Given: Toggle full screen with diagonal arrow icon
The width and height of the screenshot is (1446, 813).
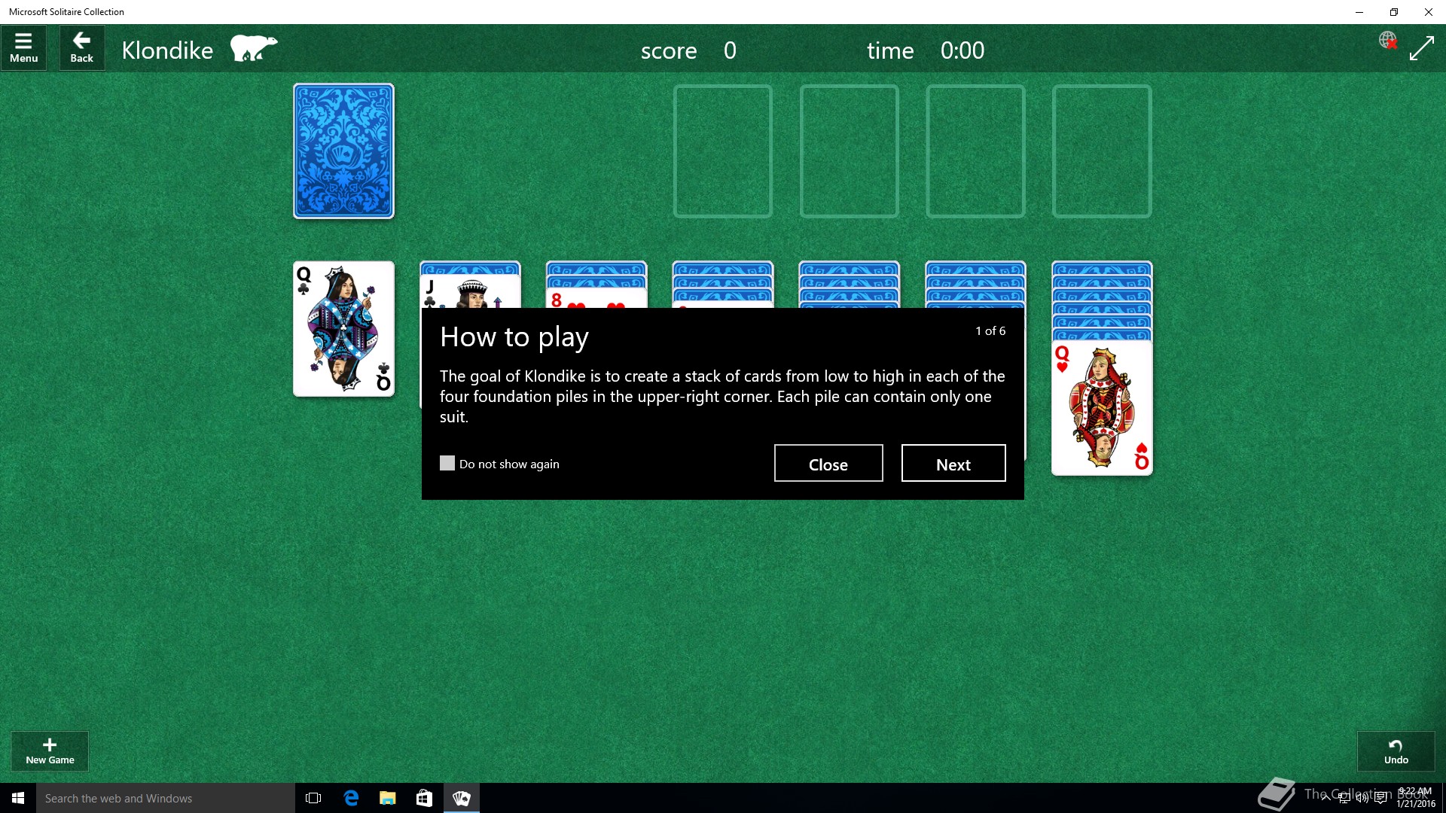Looking at the screenshot, I should (1421, 49).
